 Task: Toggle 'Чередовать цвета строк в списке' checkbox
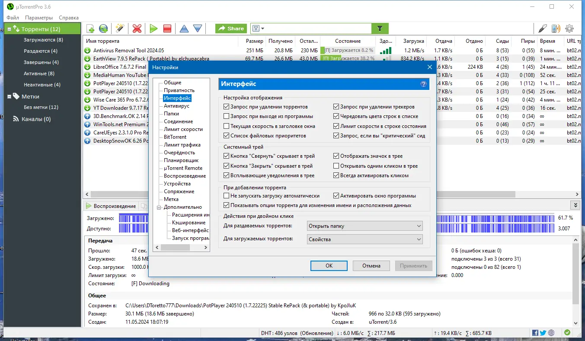[336, 116]
